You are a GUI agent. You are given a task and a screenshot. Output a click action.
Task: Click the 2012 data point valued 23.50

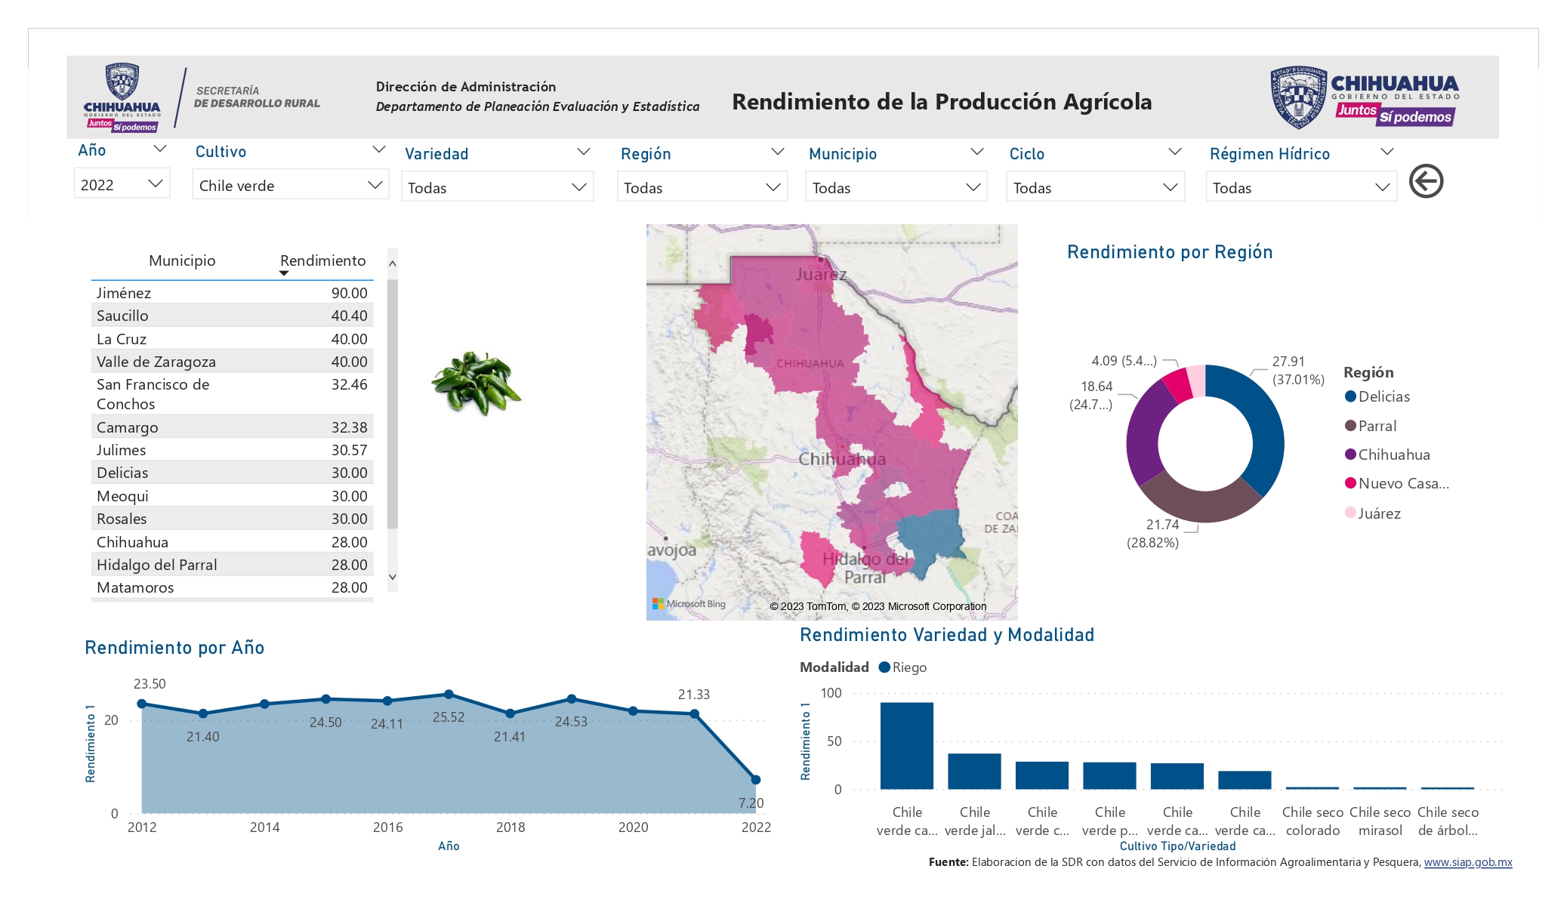(x=142, y=704)
